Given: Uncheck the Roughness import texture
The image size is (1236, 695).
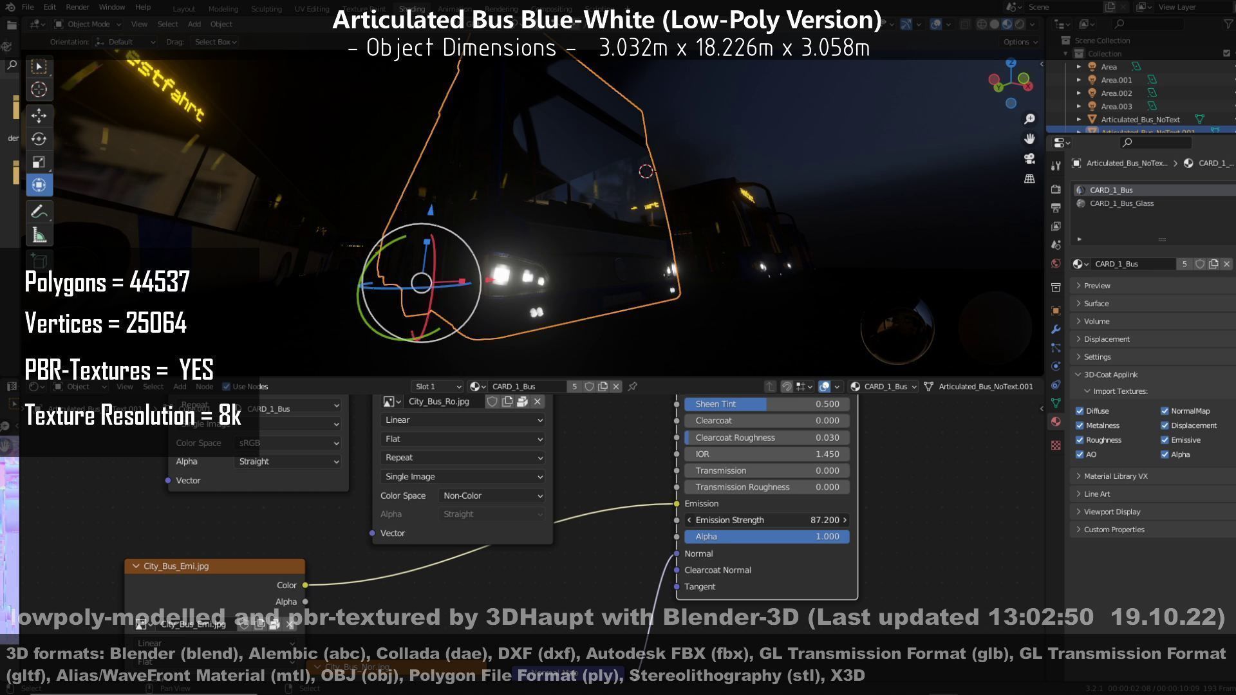Looking at the screenshot, I should [x=1080, y=440].
